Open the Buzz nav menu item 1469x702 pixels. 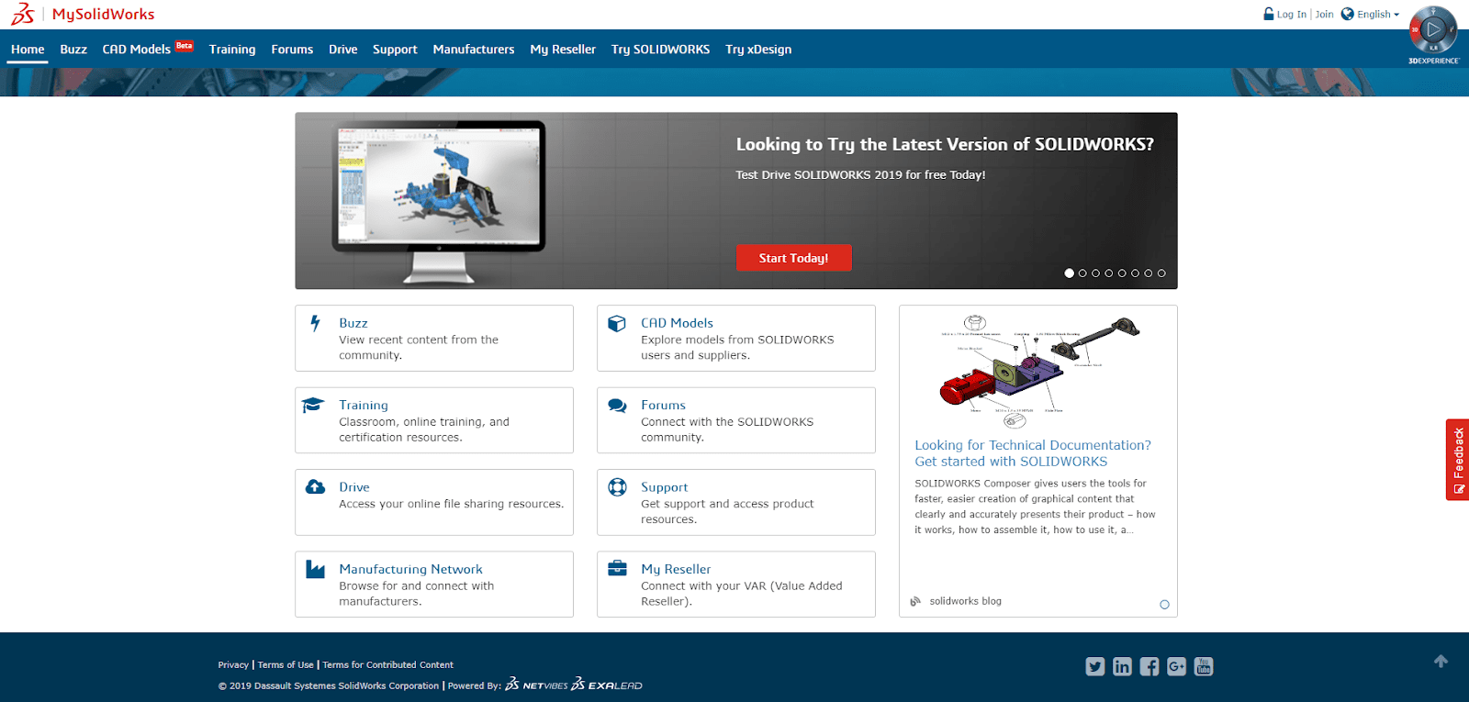tap(73, 50)
